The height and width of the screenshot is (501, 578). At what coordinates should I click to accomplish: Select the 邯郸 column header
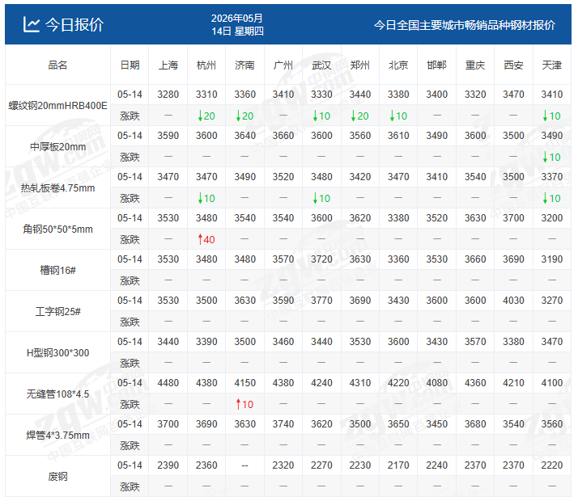point(437,65)
